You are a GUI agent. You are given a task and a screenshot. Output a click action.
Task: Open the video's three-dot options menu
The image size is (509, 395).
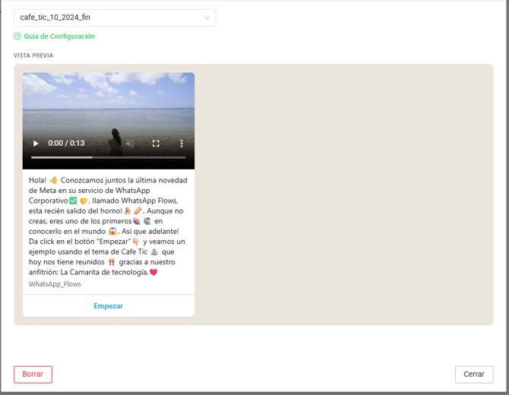182,144
